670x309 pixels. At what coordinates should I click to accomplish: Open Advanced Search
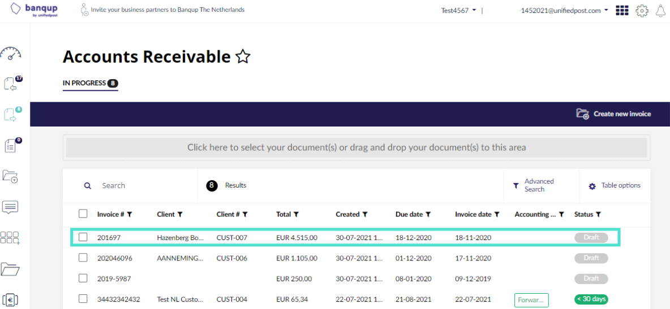534,185
